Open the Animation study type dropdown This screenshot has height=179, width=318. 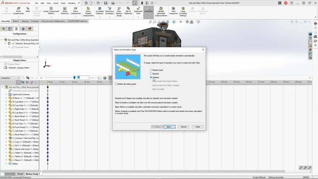pyautogui.click(x=10, y=78)
